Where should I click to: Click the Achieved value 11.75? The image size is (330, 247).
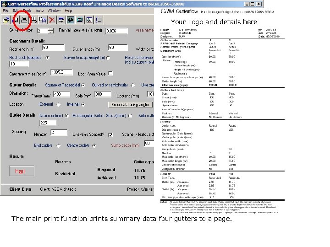140,178
